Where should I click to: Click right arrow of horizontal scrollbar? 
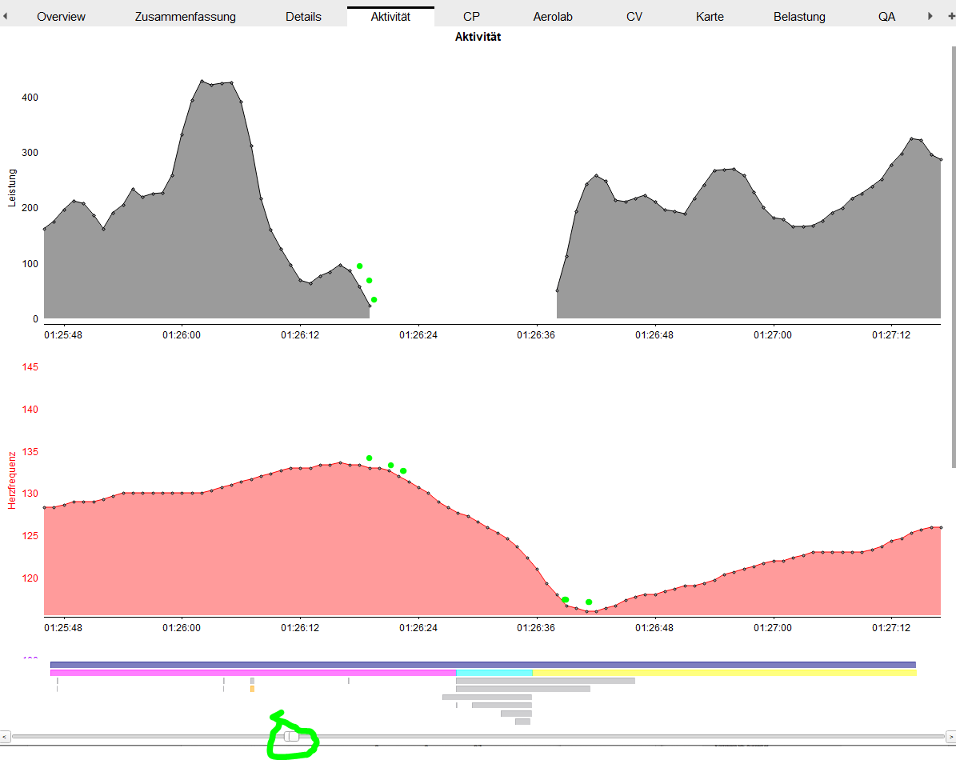[950, 736]
